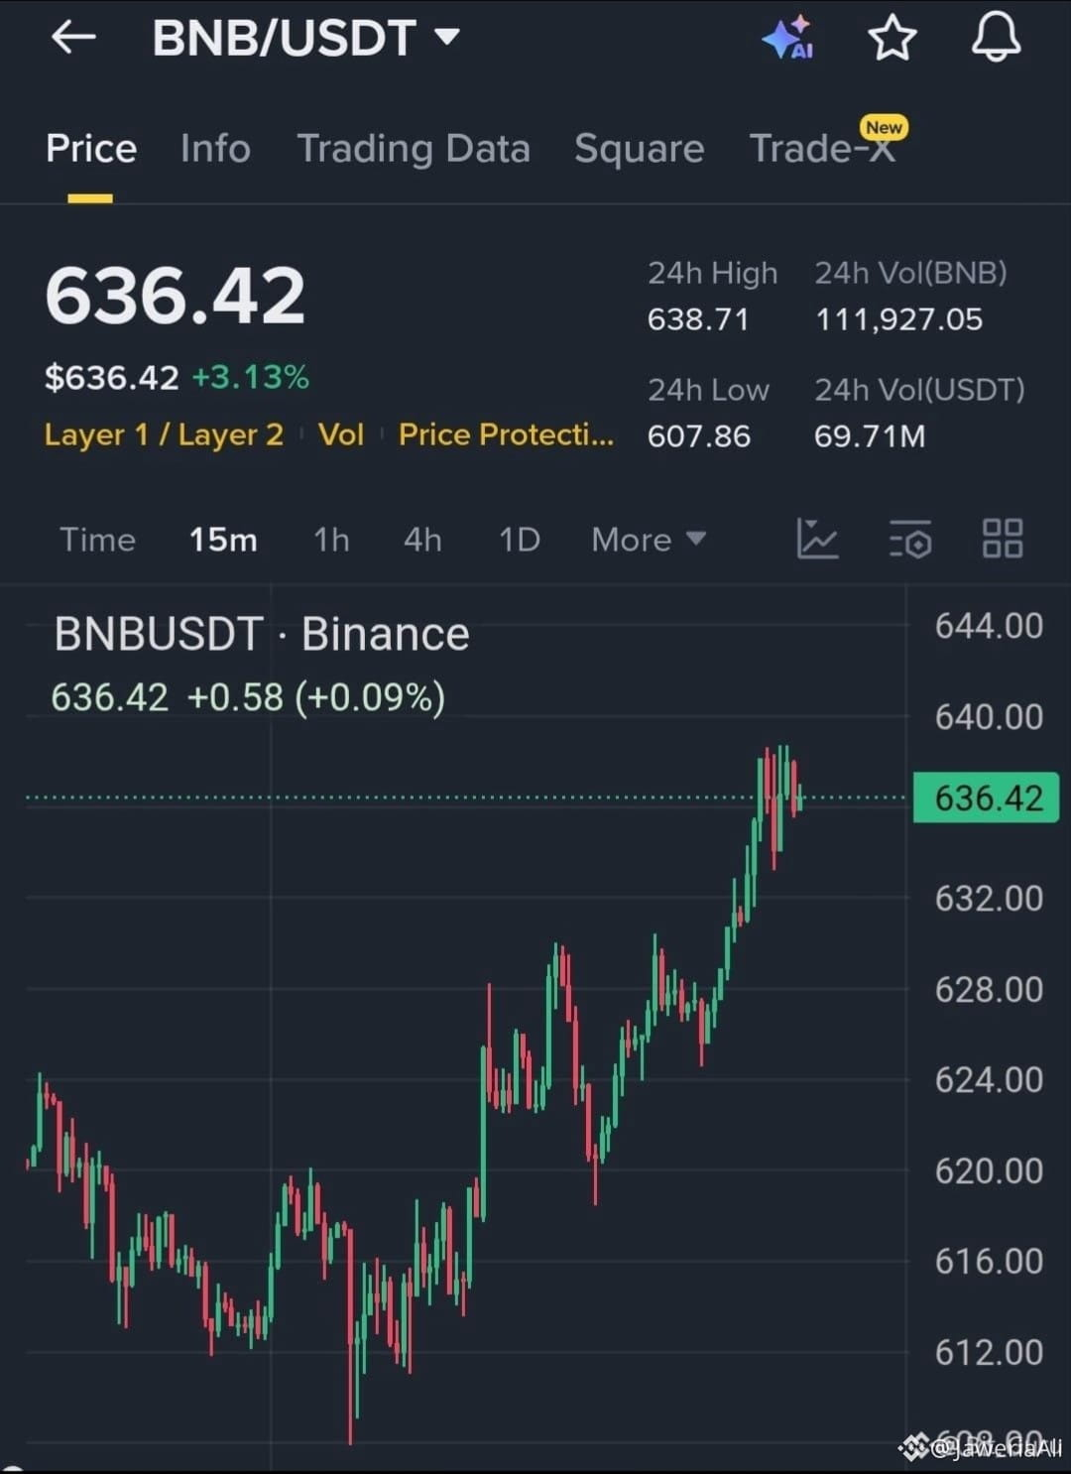This screenshot has height=1474, width=1071.
Task: Click the 24h Low value 607.86
Action: click(699, 436)
